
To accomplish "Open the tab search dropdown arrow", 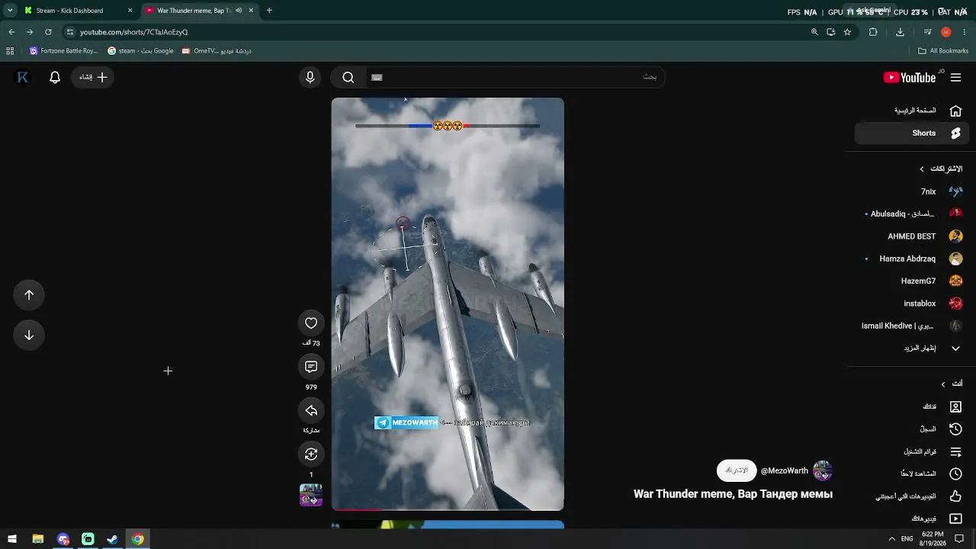I will 10,11.
